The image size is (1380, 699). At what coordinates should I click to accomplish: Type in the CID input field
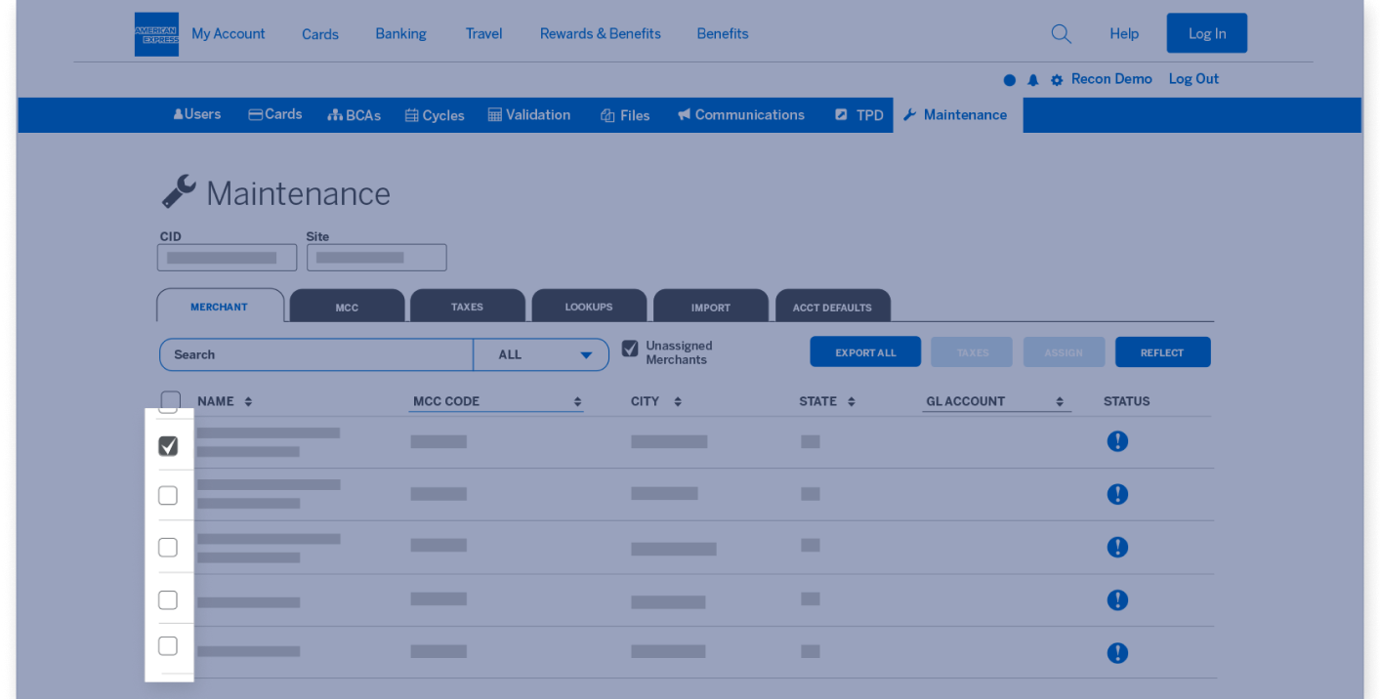[x=227, y=257]
